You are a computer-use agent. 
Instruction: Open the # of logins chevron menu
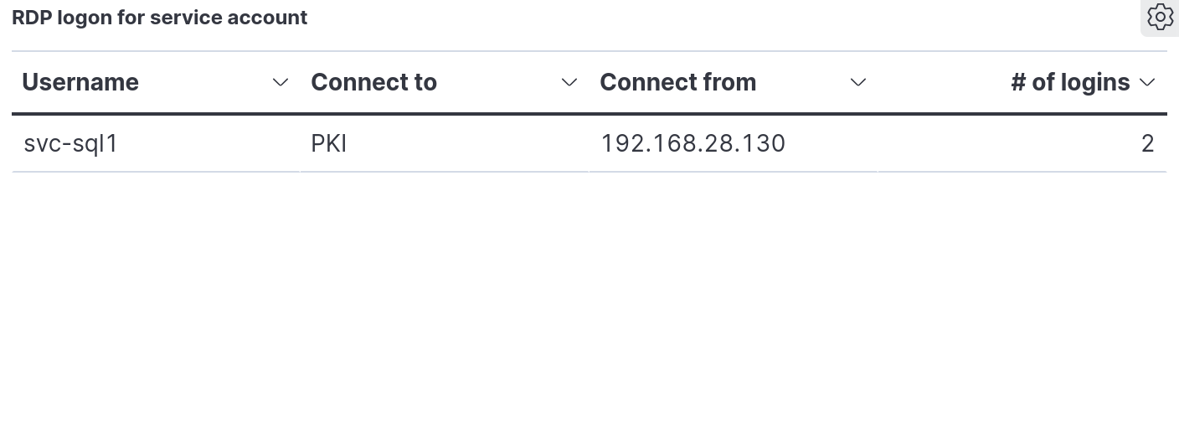coord(1148,82)
